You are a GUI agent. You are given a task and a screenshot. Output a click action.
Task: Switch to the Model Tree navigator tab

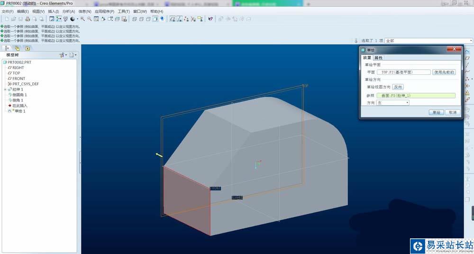[x=7, y=48]
